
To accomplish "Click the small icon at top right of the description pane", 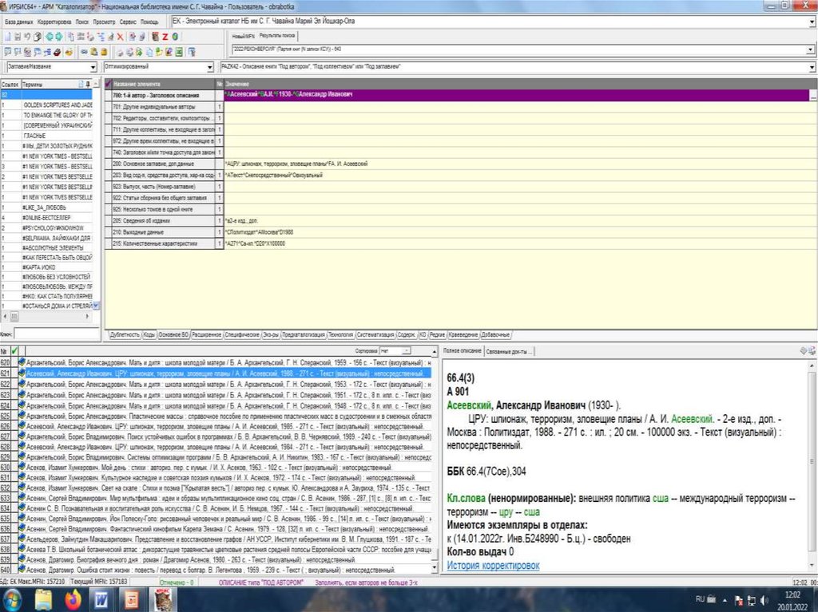I will coord(812,351).
